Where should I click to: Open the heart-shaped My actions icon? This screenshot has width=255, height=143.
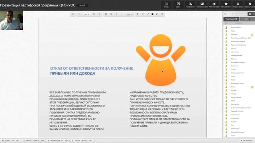coord(226,5)
